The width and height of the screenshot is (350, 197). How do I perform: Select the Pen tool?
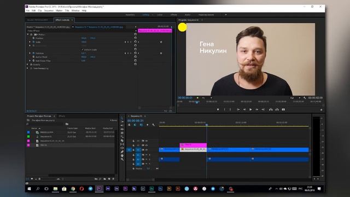[x=122, y=152]
